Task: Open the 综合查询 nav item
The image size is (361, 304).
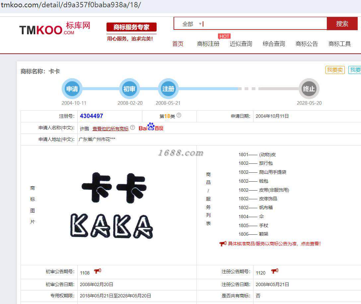Action: click(x=274, y=44)
